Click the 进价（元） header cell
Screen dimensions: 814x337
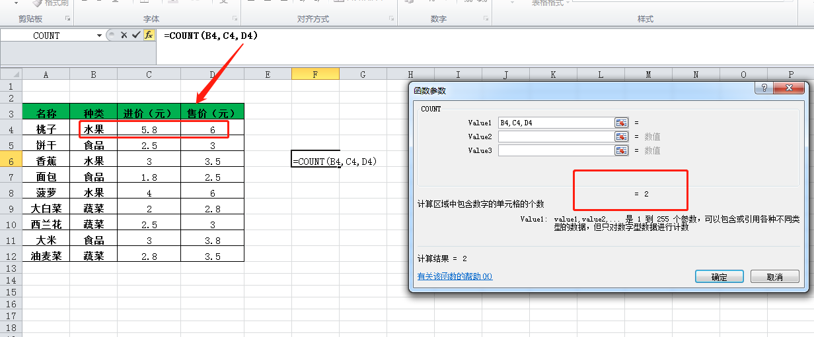tap(149, 113)
